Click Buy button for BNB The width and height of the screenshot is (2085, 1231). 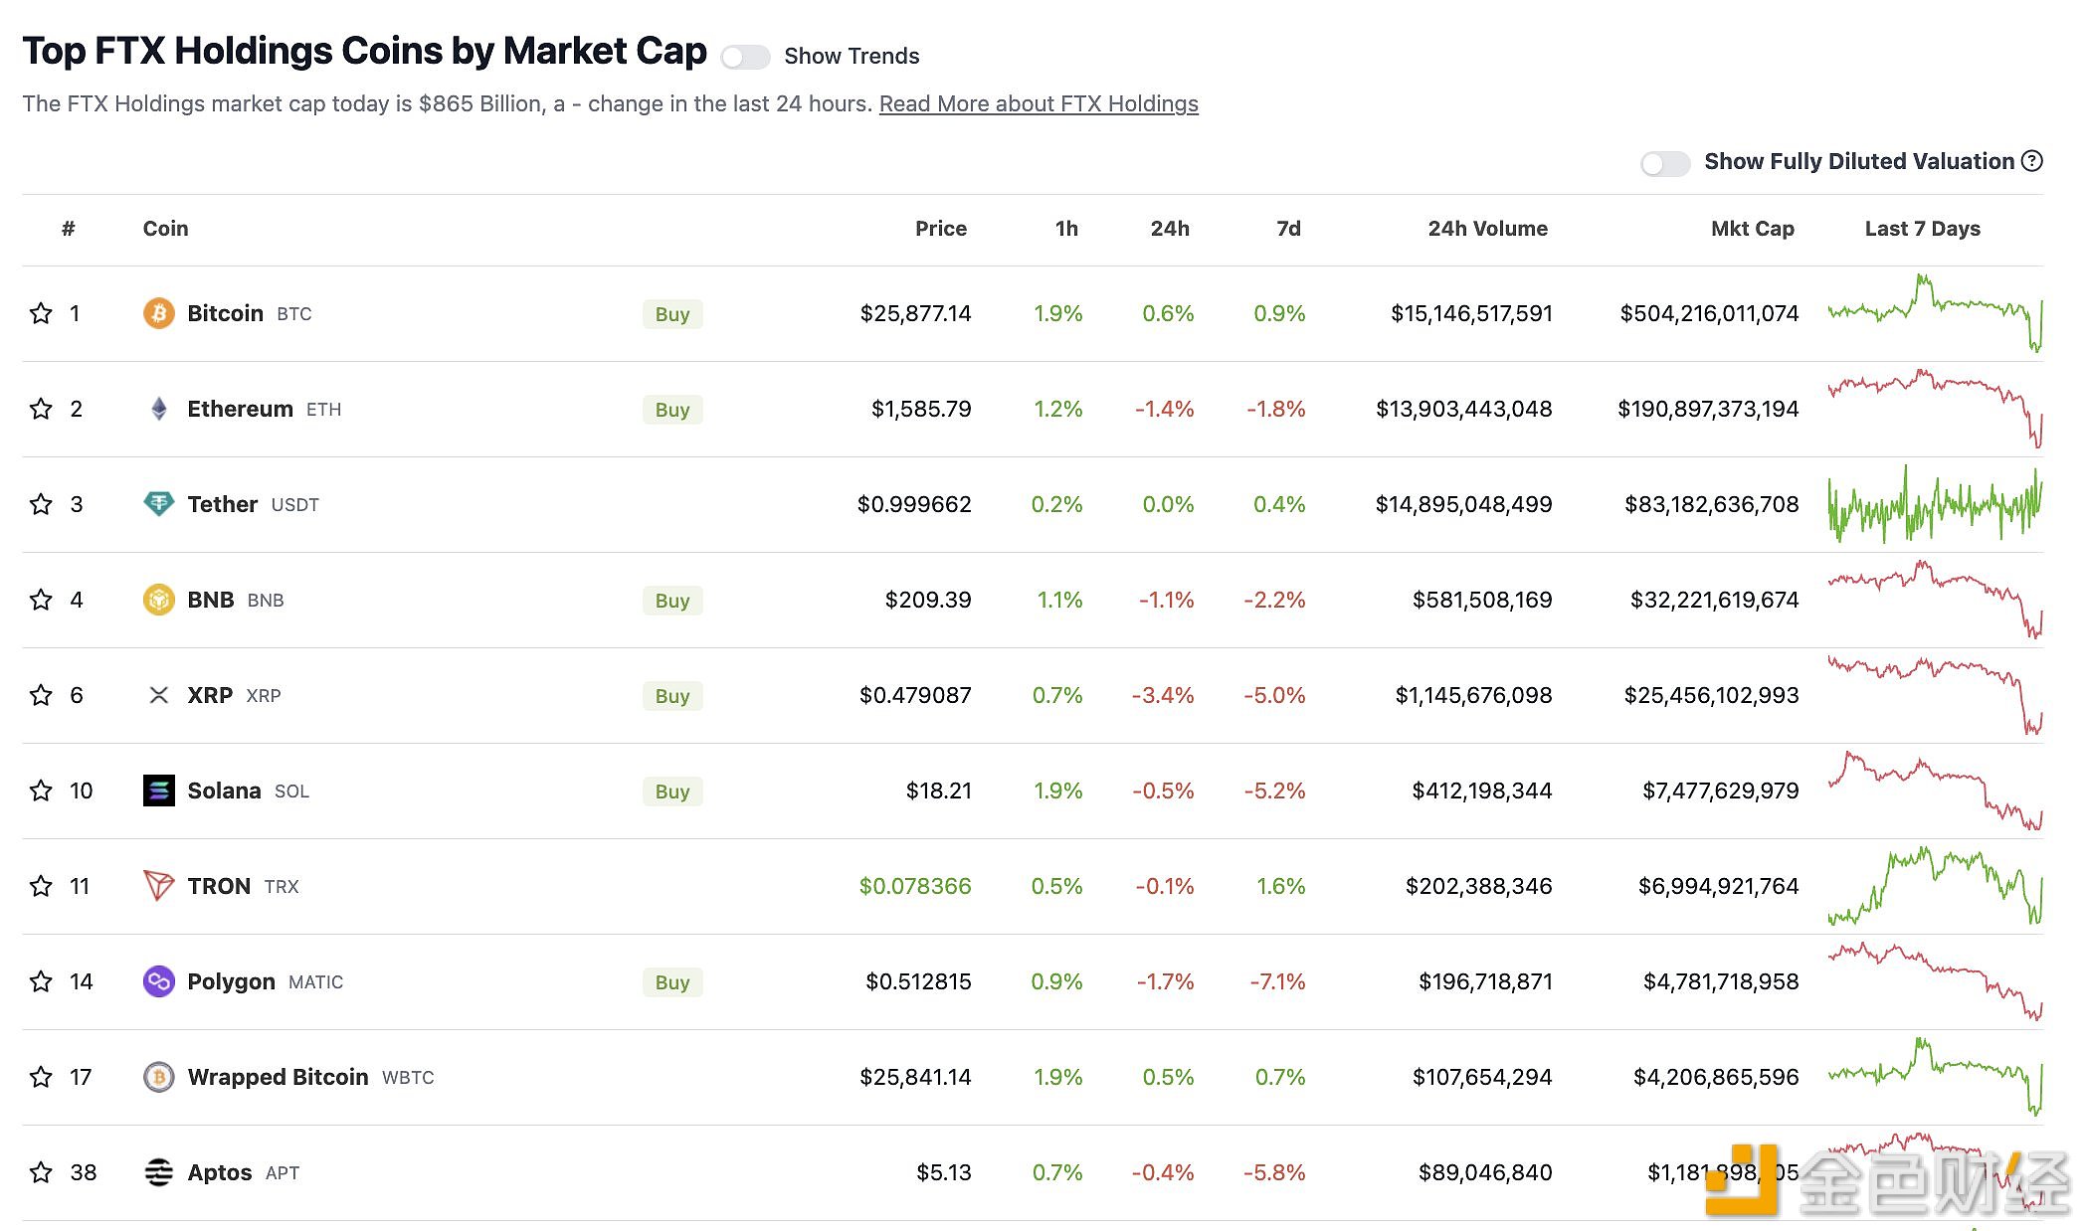[672, 601]
